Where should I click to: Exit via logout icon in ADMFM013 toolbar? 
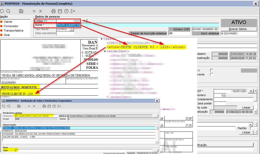59,106
